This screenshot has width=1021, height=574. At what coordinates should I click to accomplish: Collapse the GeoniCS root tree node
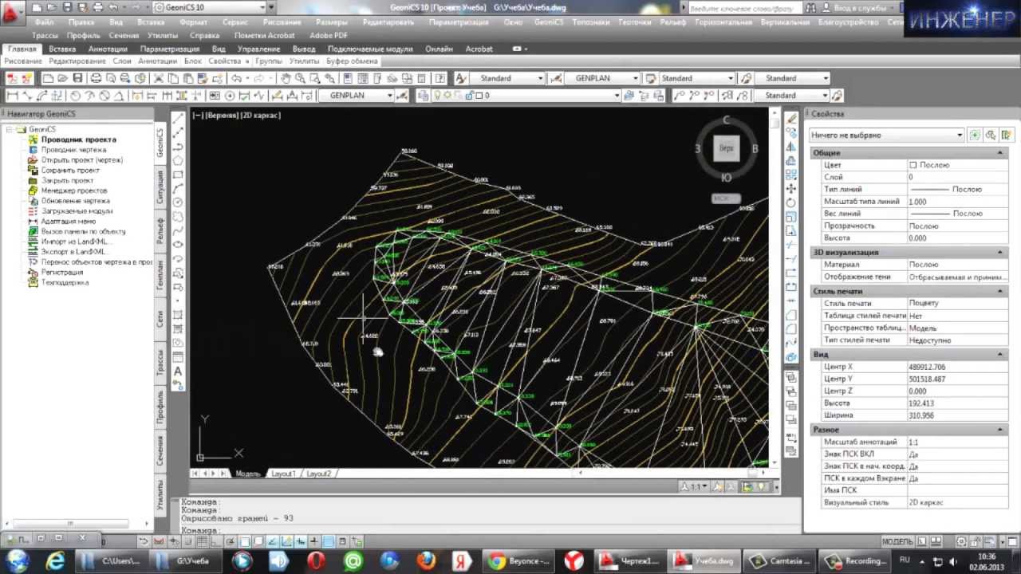pyautogui.click(x=9, y=129)
